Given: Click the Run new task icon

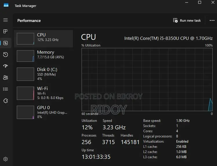Looking at the screenshot, I should point(175,20).
